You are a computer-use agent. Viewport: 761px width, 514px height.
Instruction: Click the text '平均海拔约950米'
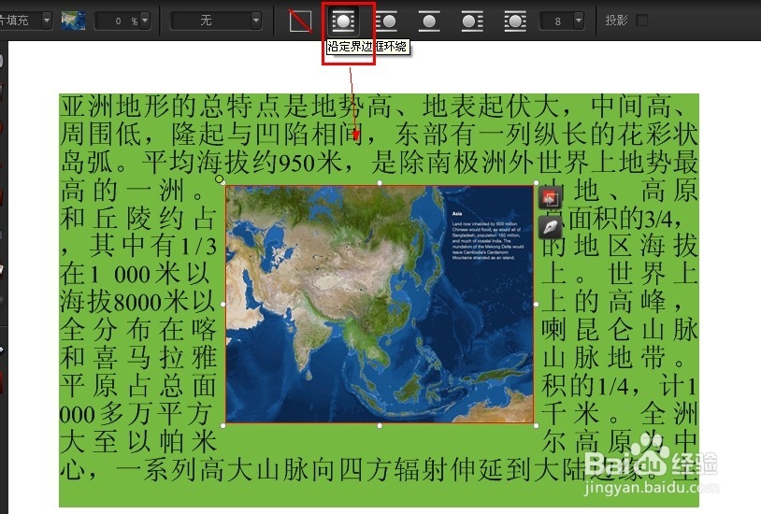(242, 162)
